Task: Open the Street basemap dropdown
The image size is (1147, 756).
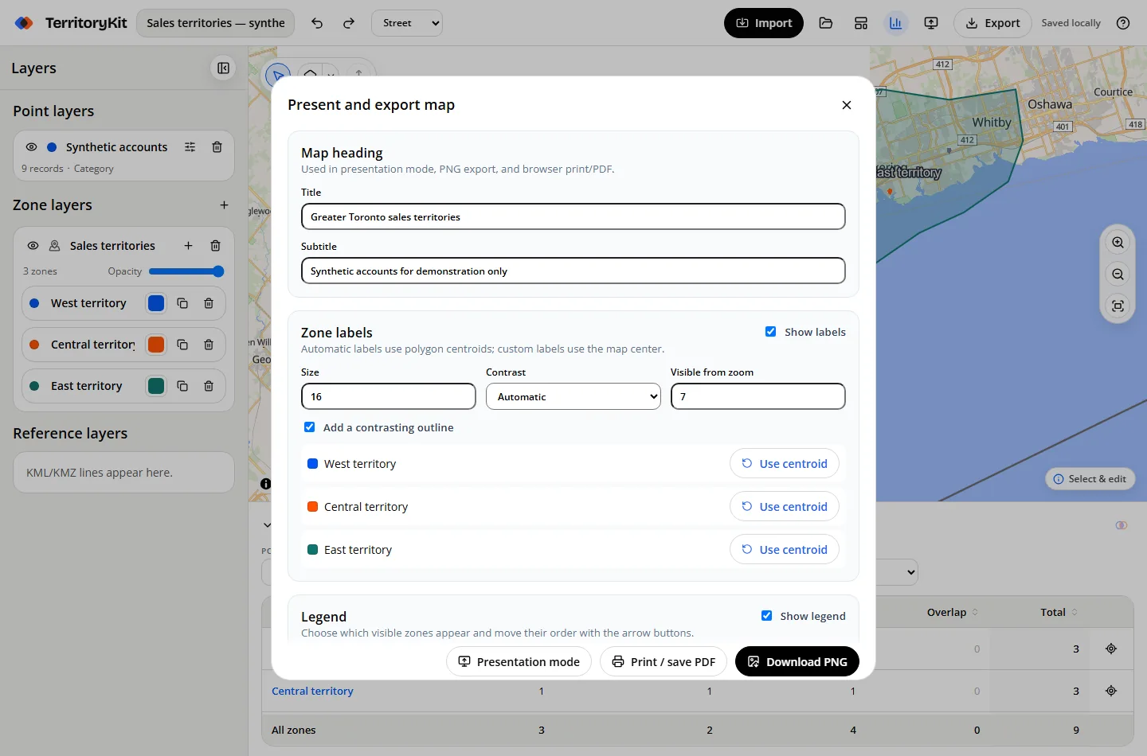Action: click(x=407, y=23)
